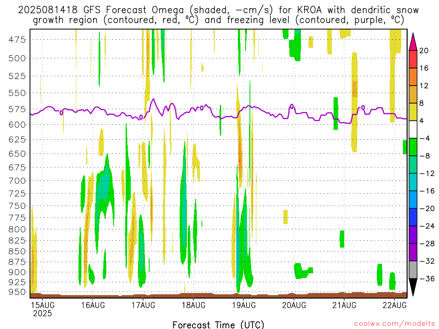Image resolution: width=439 pixels, height=329 pixels.
Task: Click the 15AUG label on the time axis
Action: [x=42, y=305]
